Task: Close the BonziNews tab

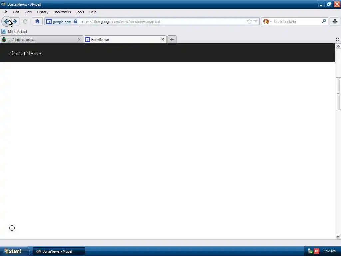Action: point(163,39)
